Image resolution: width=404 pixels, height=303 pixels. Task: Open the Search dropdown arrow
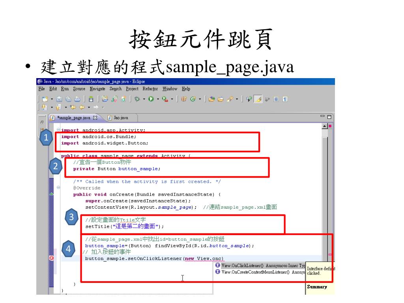pos(237,99)
